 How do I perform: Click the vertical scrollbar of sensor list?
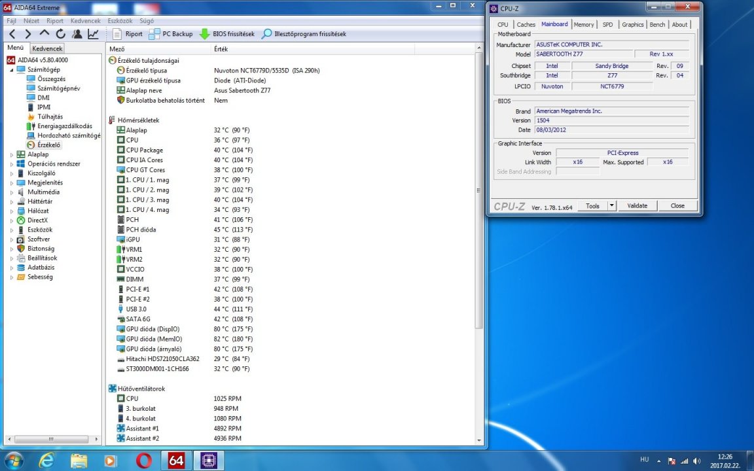(478, 190)
